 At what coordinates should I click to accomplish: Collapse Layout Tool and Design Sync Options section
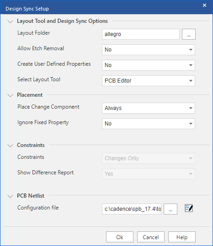click(x=11, y=21)
